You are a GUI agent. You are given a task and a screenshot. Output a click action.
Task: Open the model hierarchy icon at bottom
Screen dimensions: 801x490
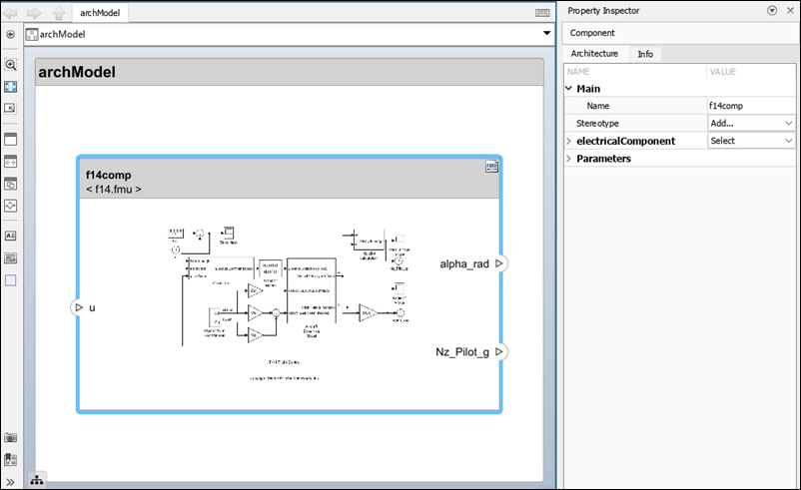[37, 480]
